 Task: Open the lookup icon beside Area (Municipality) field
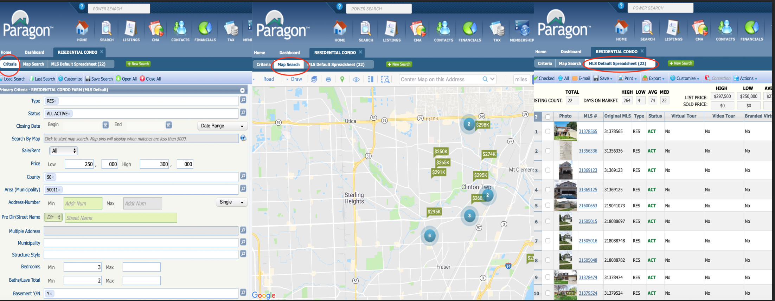coord(243,189)
